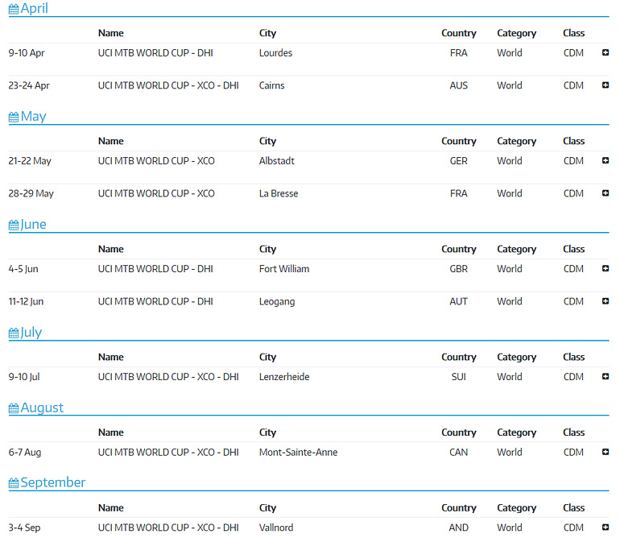Expand the Cairns event row

[605, 85]
